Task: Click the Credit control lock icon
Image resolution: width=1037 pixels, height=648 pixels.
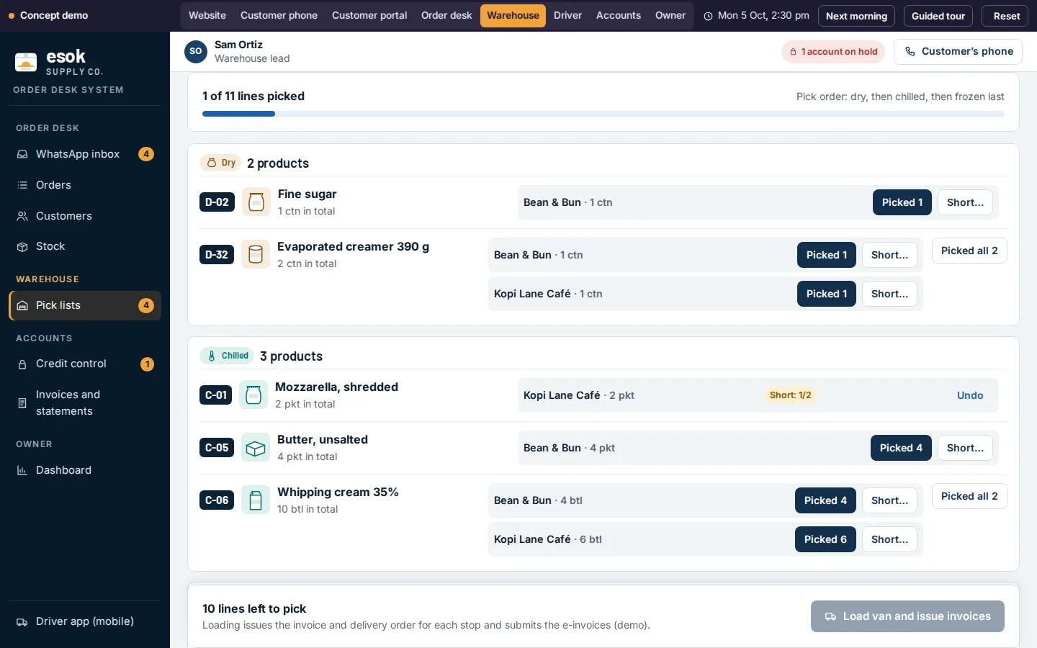Action: point(22,364)
